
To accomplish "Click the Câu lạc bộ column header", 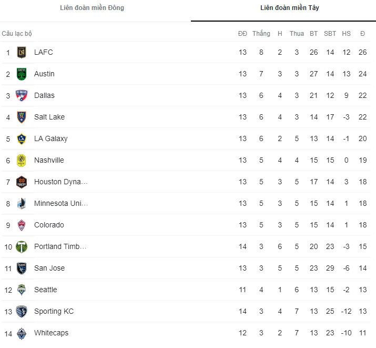I will coord(17,34).
